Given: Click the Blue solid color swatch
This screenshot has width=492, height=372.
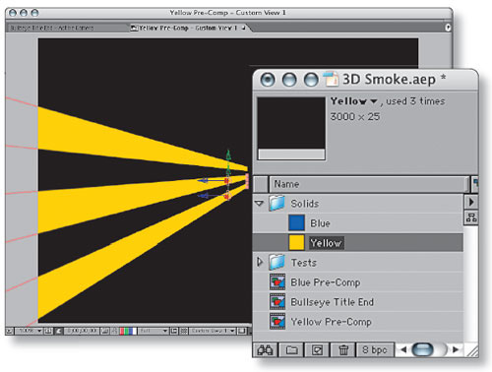Looking at the screenshot, I should click(296, 223).
